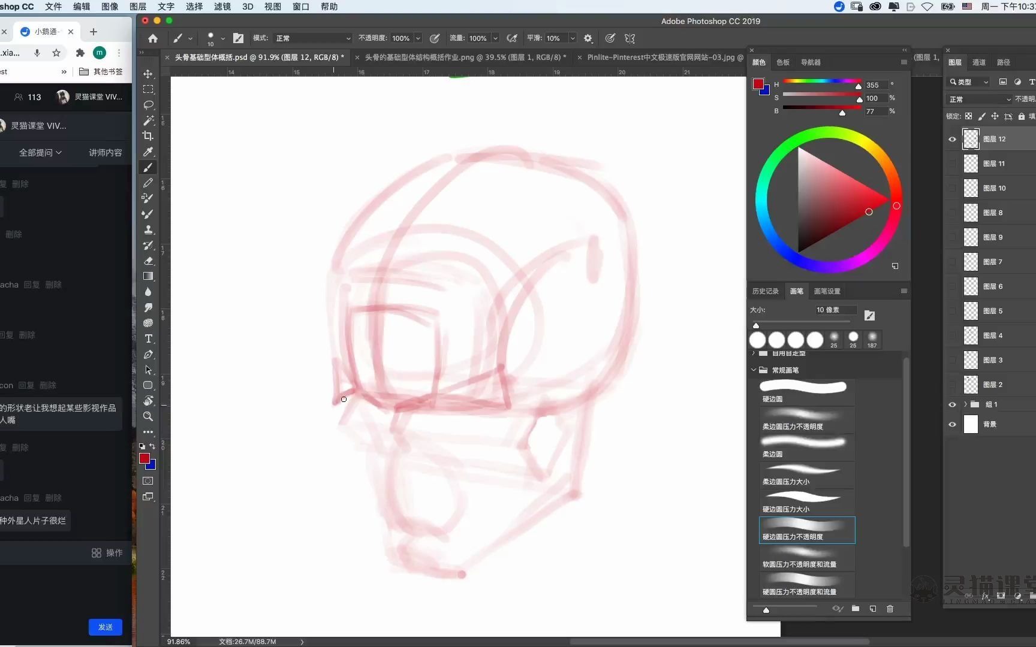
Task: Click the Home icon in options bar
Action: pos(153,38)
